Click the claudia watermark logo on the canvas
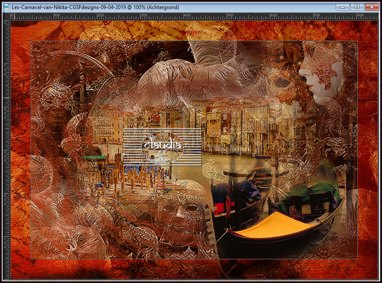The height and width of the screenshot is (283, 382). (162, 147)
